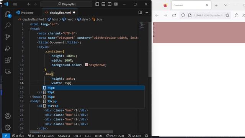Bookmark the page with star icon
Screen dimensions: 245x138
[x=227, y=15]
